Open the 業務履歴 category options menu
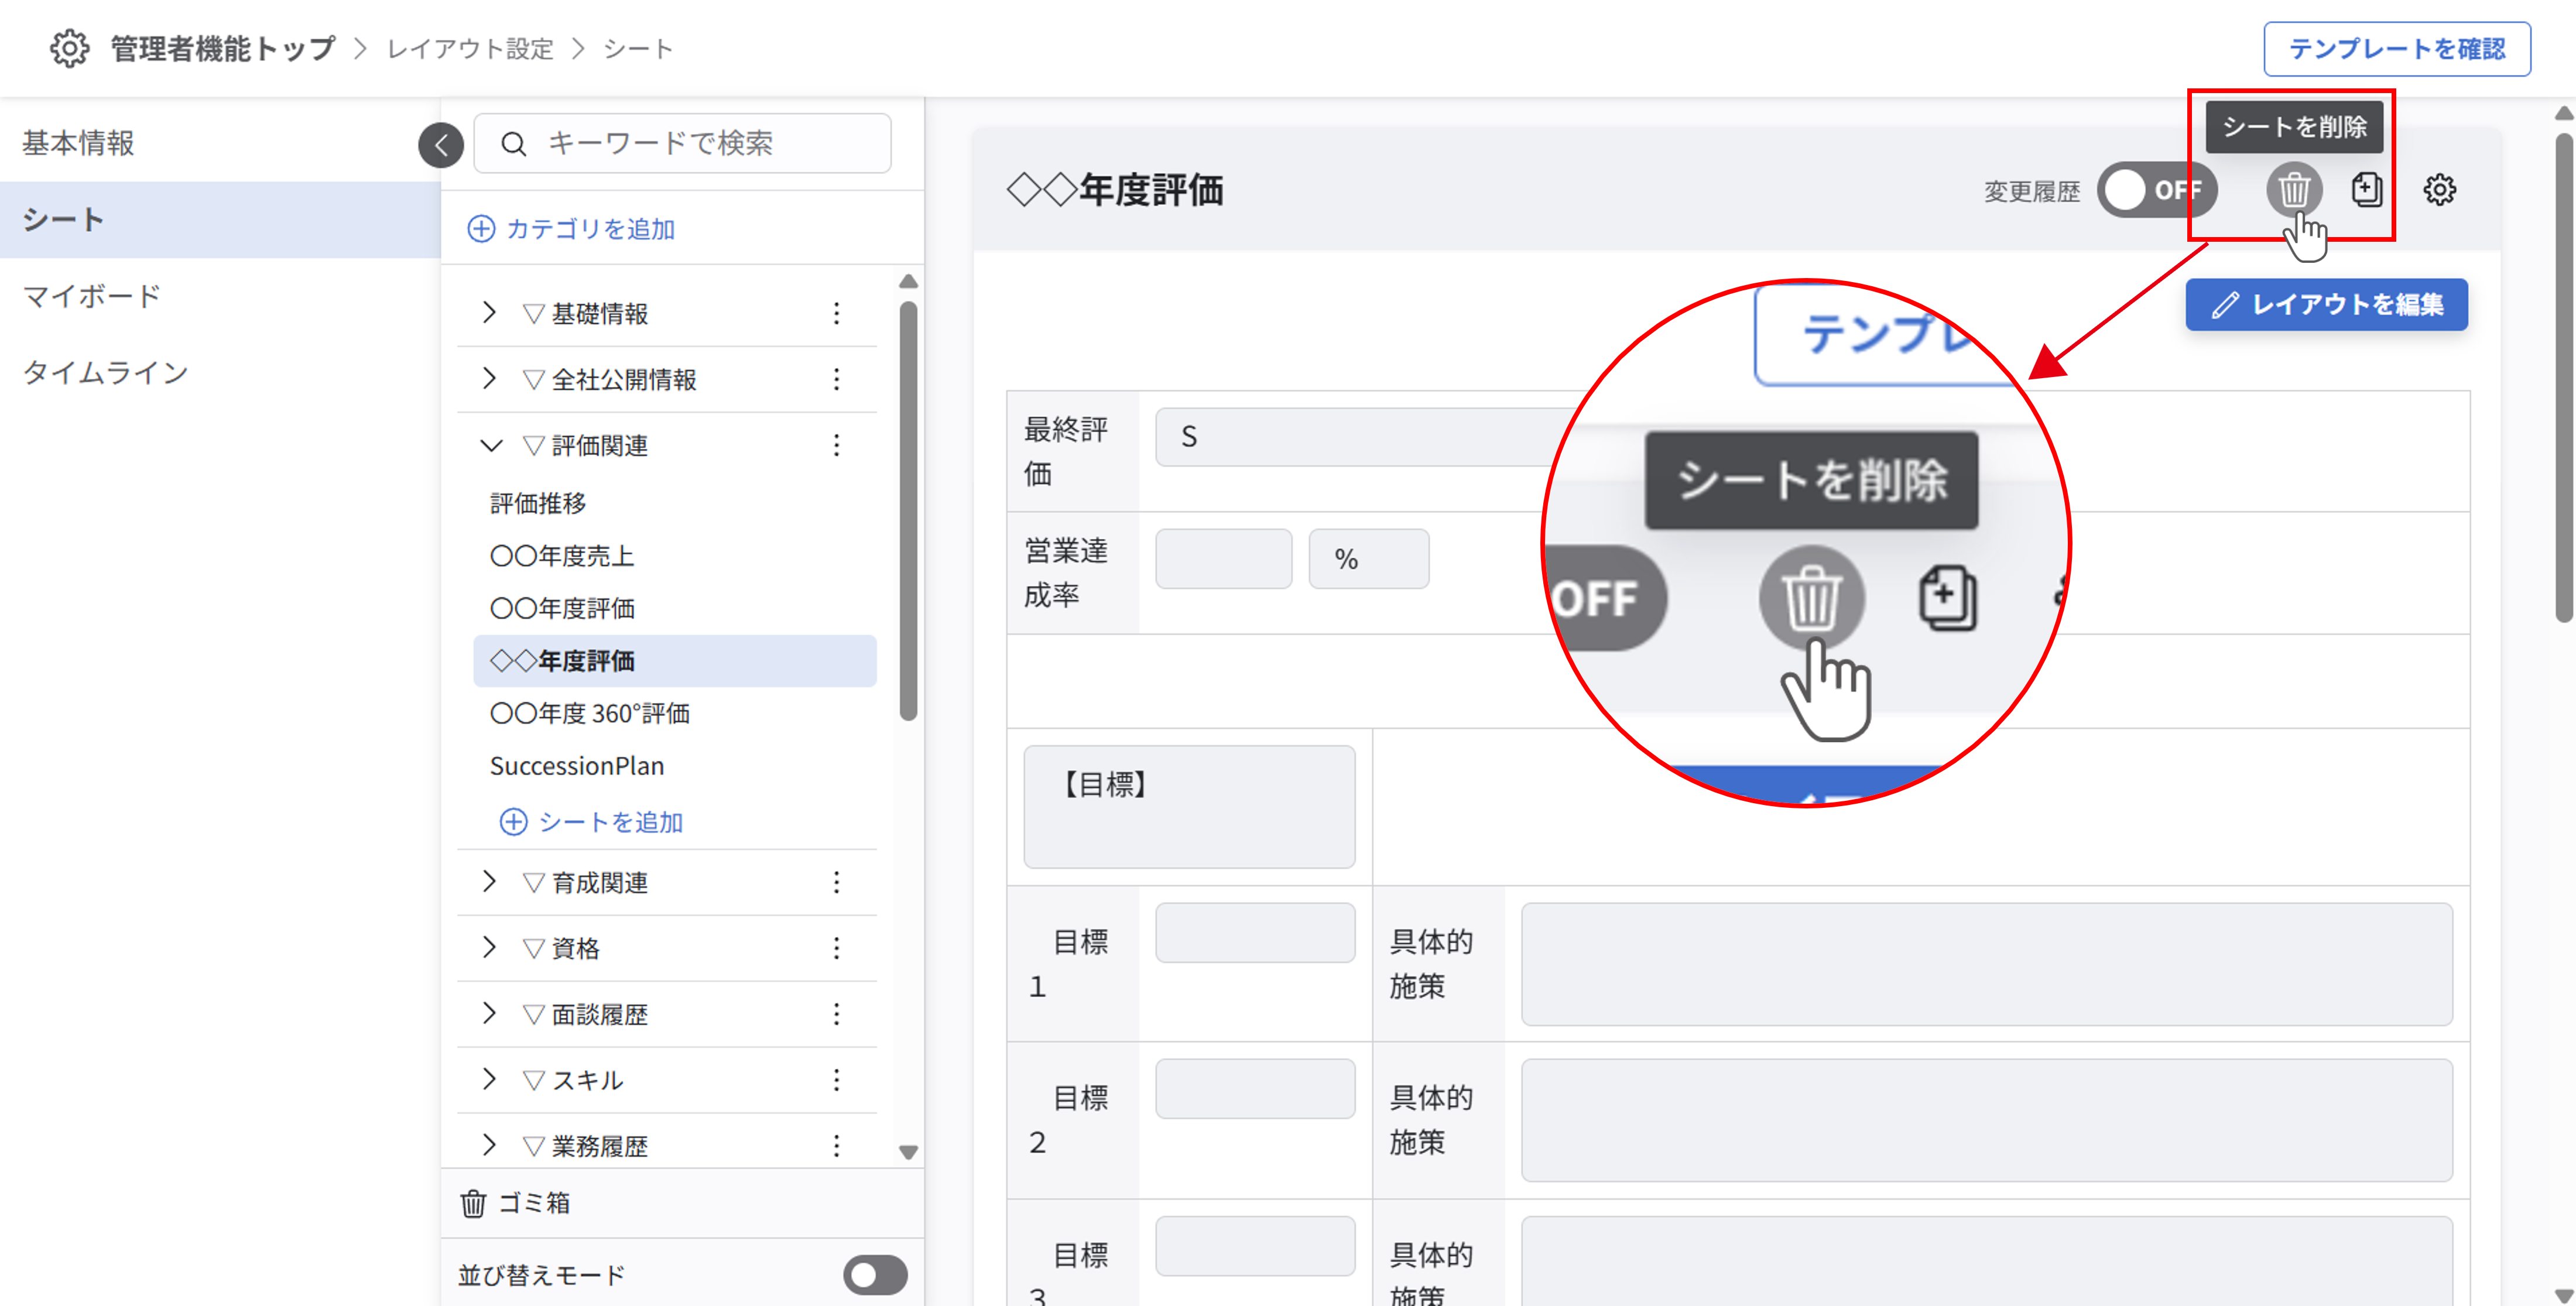This screenshot has width=2576, height=1306. pos(836,1145)
